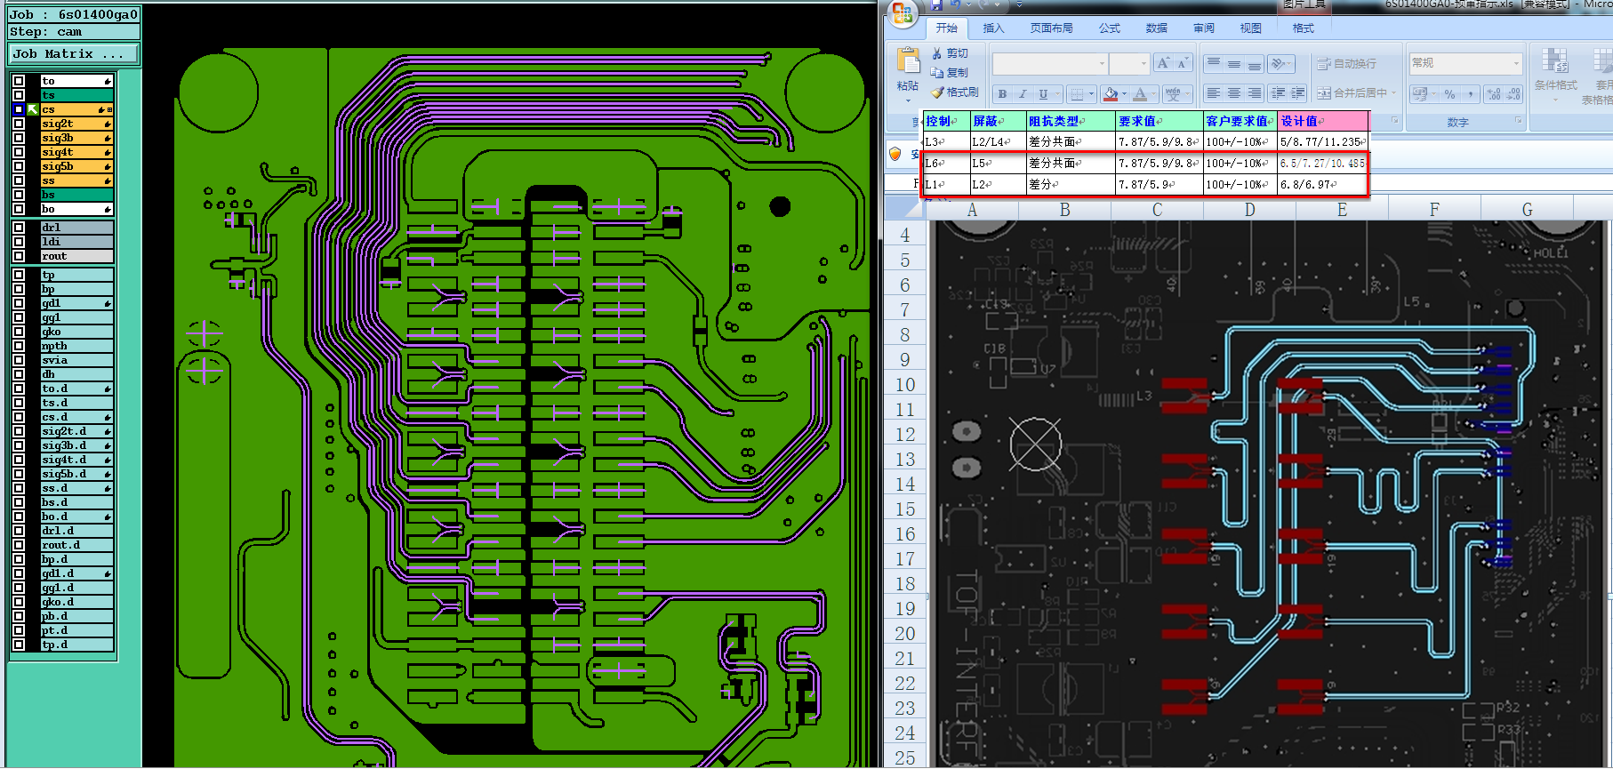This screenshot has width=1613, height=769.
Task: Click the Center text icon
Action: (1234, 92)
